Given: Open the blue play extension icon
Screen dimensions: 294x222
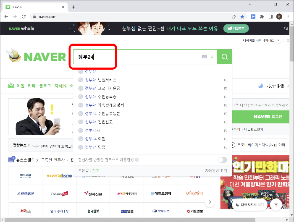Looking at the screenshot, I should click(x=253, y=17).
